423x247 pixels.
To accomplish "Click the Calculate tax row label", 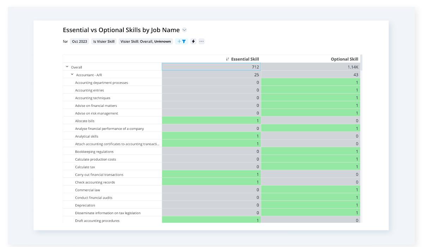I will [x=85, y=167].
